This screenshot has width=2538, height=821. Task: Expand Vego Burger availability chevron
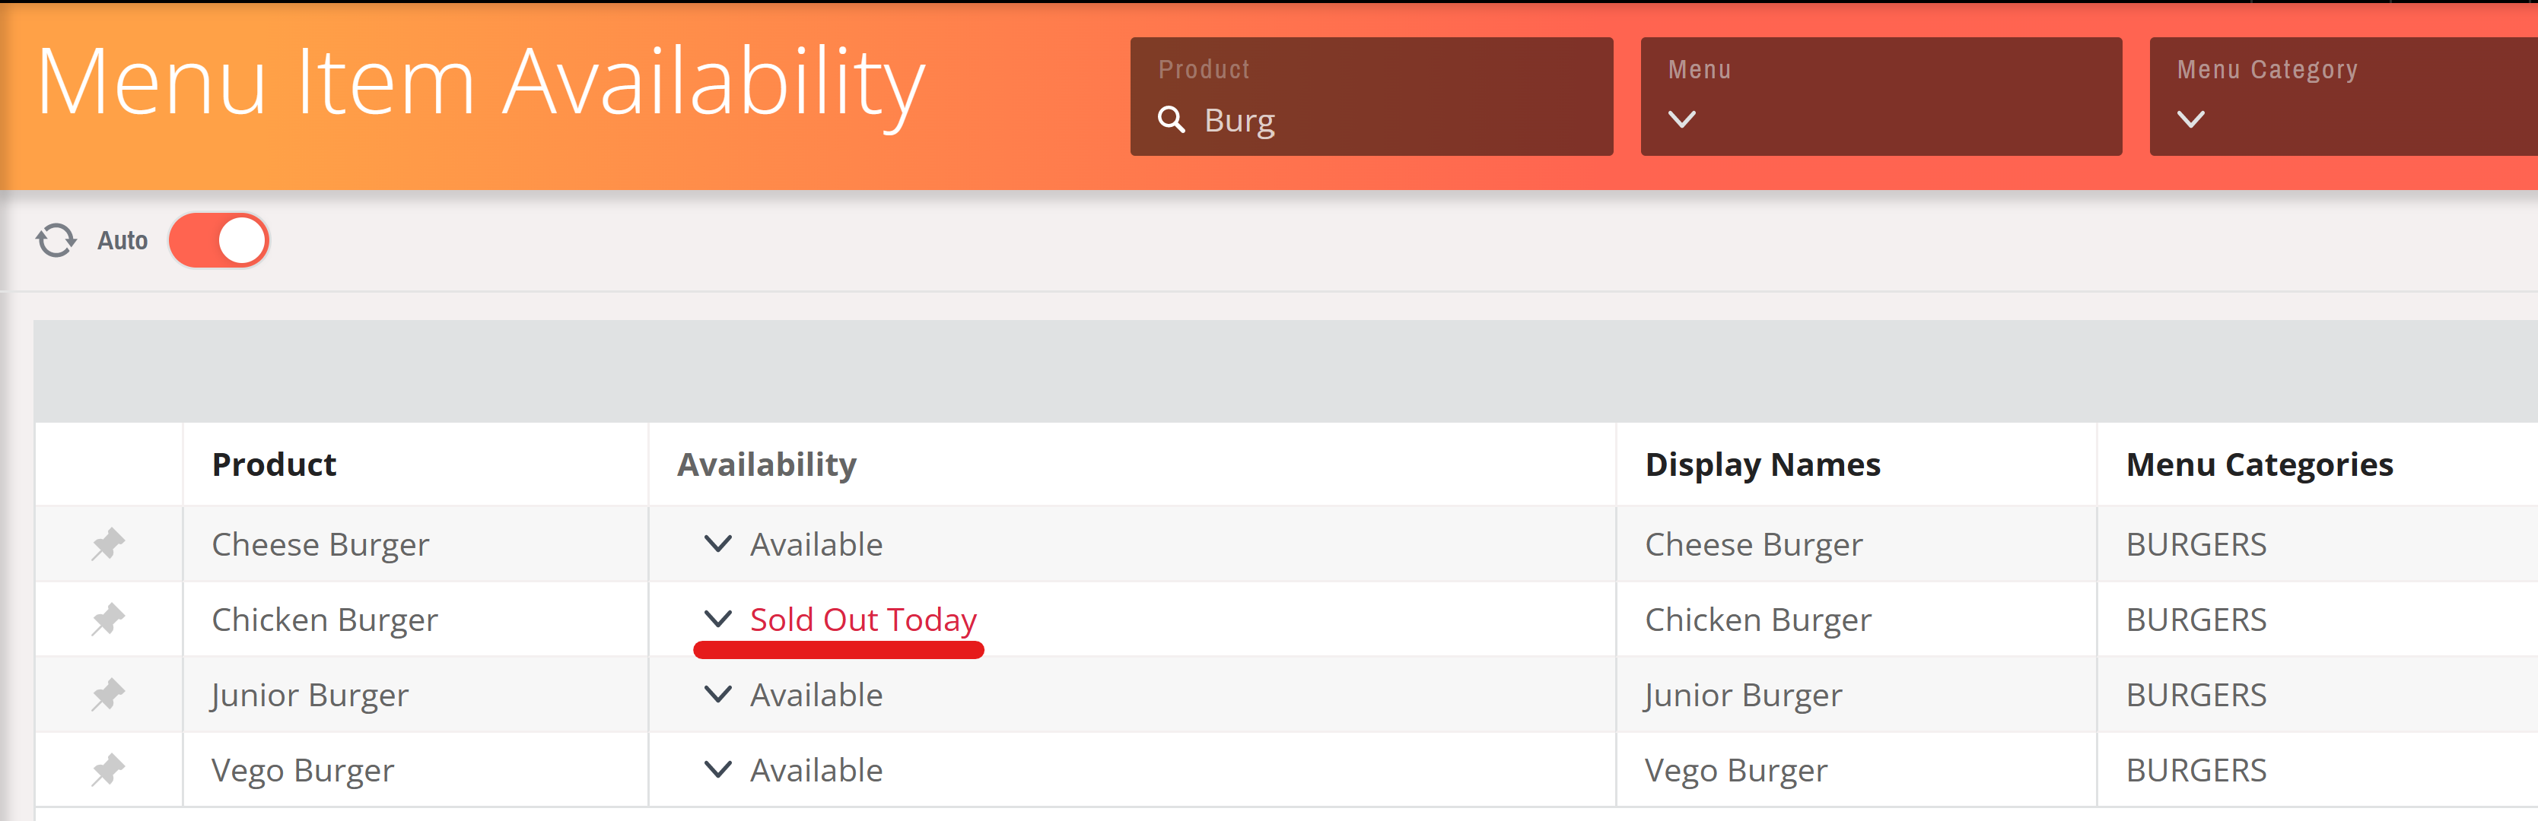(718, 770)
